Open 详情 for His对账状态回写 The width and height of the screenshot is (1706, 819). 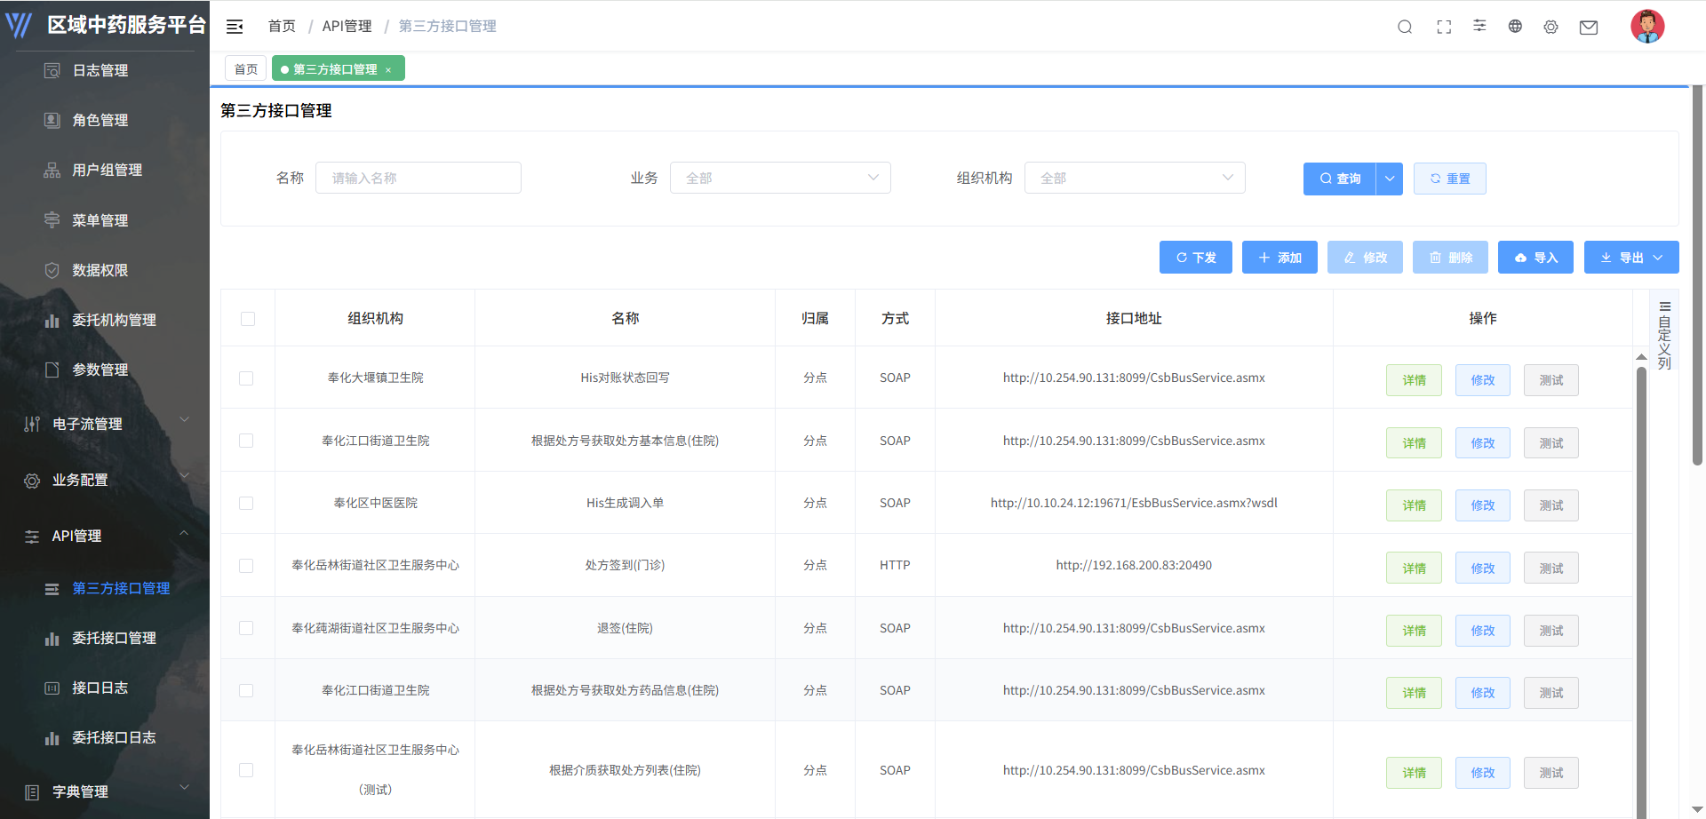coord(1414,380)
